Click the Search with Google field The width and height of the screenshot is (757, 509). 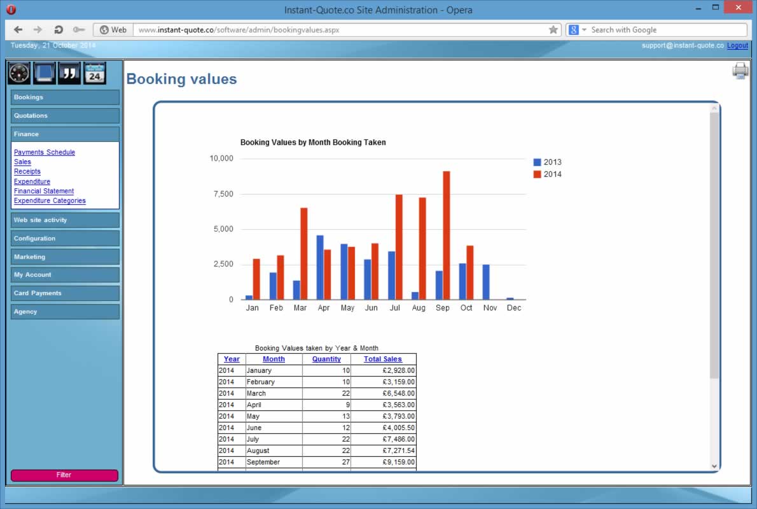665,30
